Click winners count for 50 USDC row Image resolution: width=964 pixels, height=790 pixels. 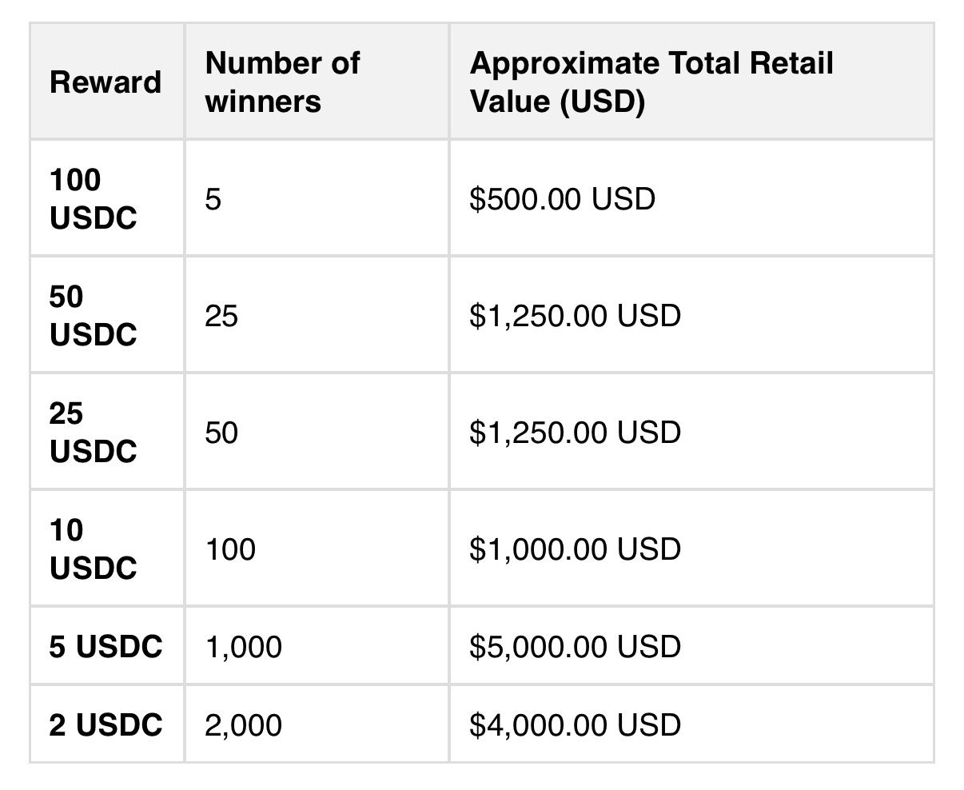(221, 316)
